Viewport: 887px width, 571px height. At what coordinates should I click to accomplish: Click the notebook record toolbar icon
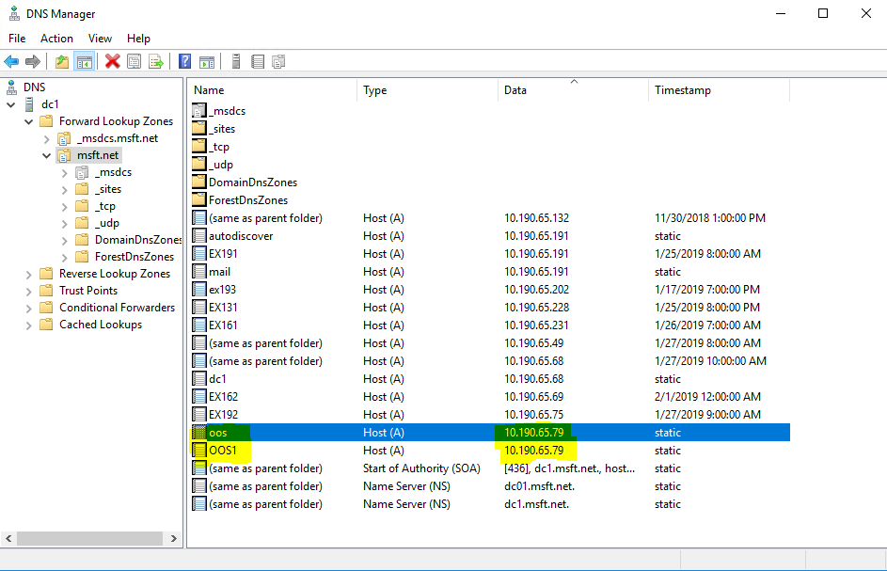click(258, 61)
